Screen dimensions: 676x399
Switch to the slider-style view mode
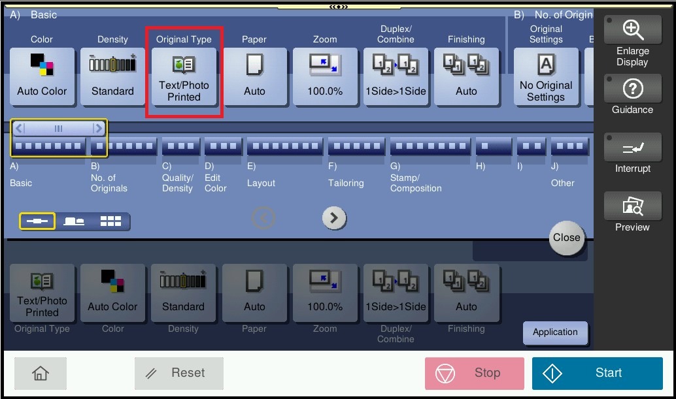pos(37,221)
